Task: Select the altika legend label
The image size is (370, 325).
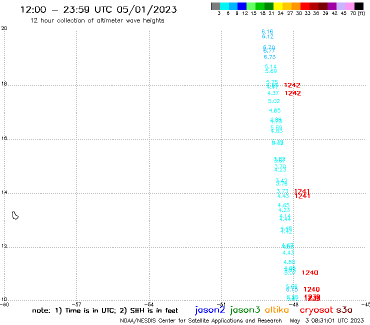Action: [x=277, y=310]
